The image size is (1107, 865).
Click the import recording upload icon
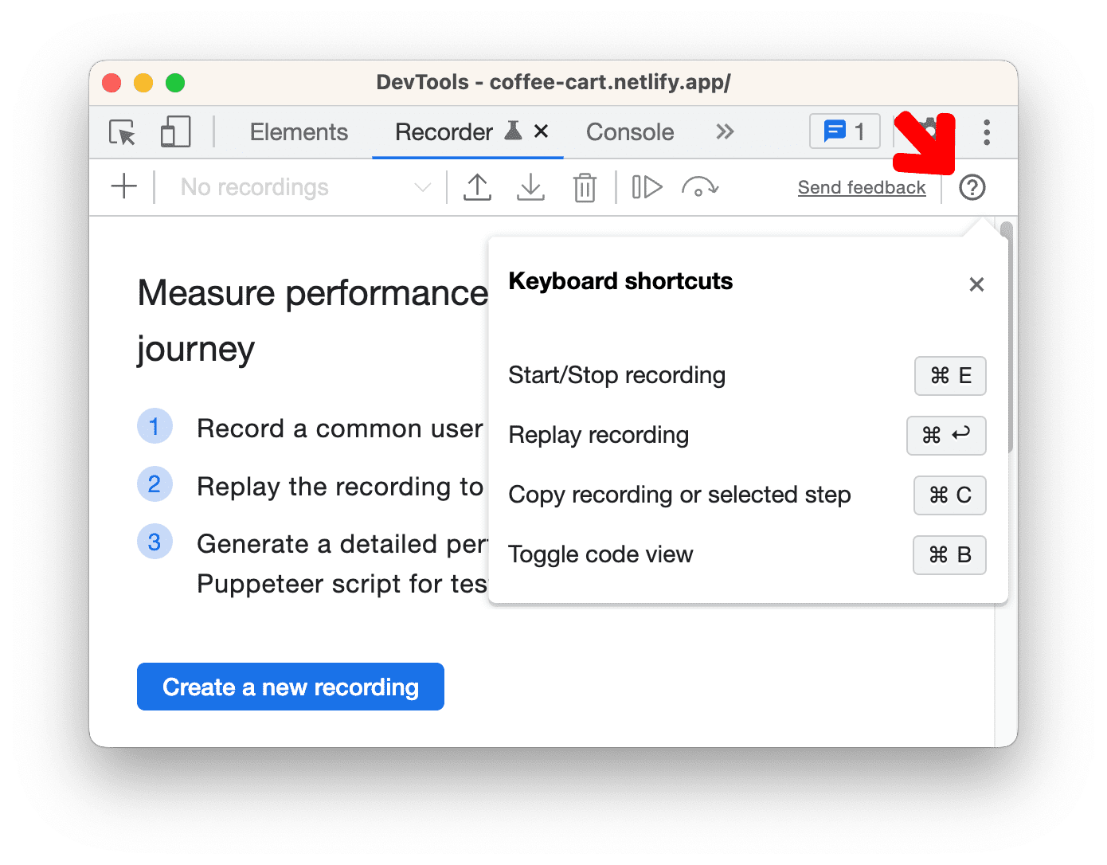[477, 187]
